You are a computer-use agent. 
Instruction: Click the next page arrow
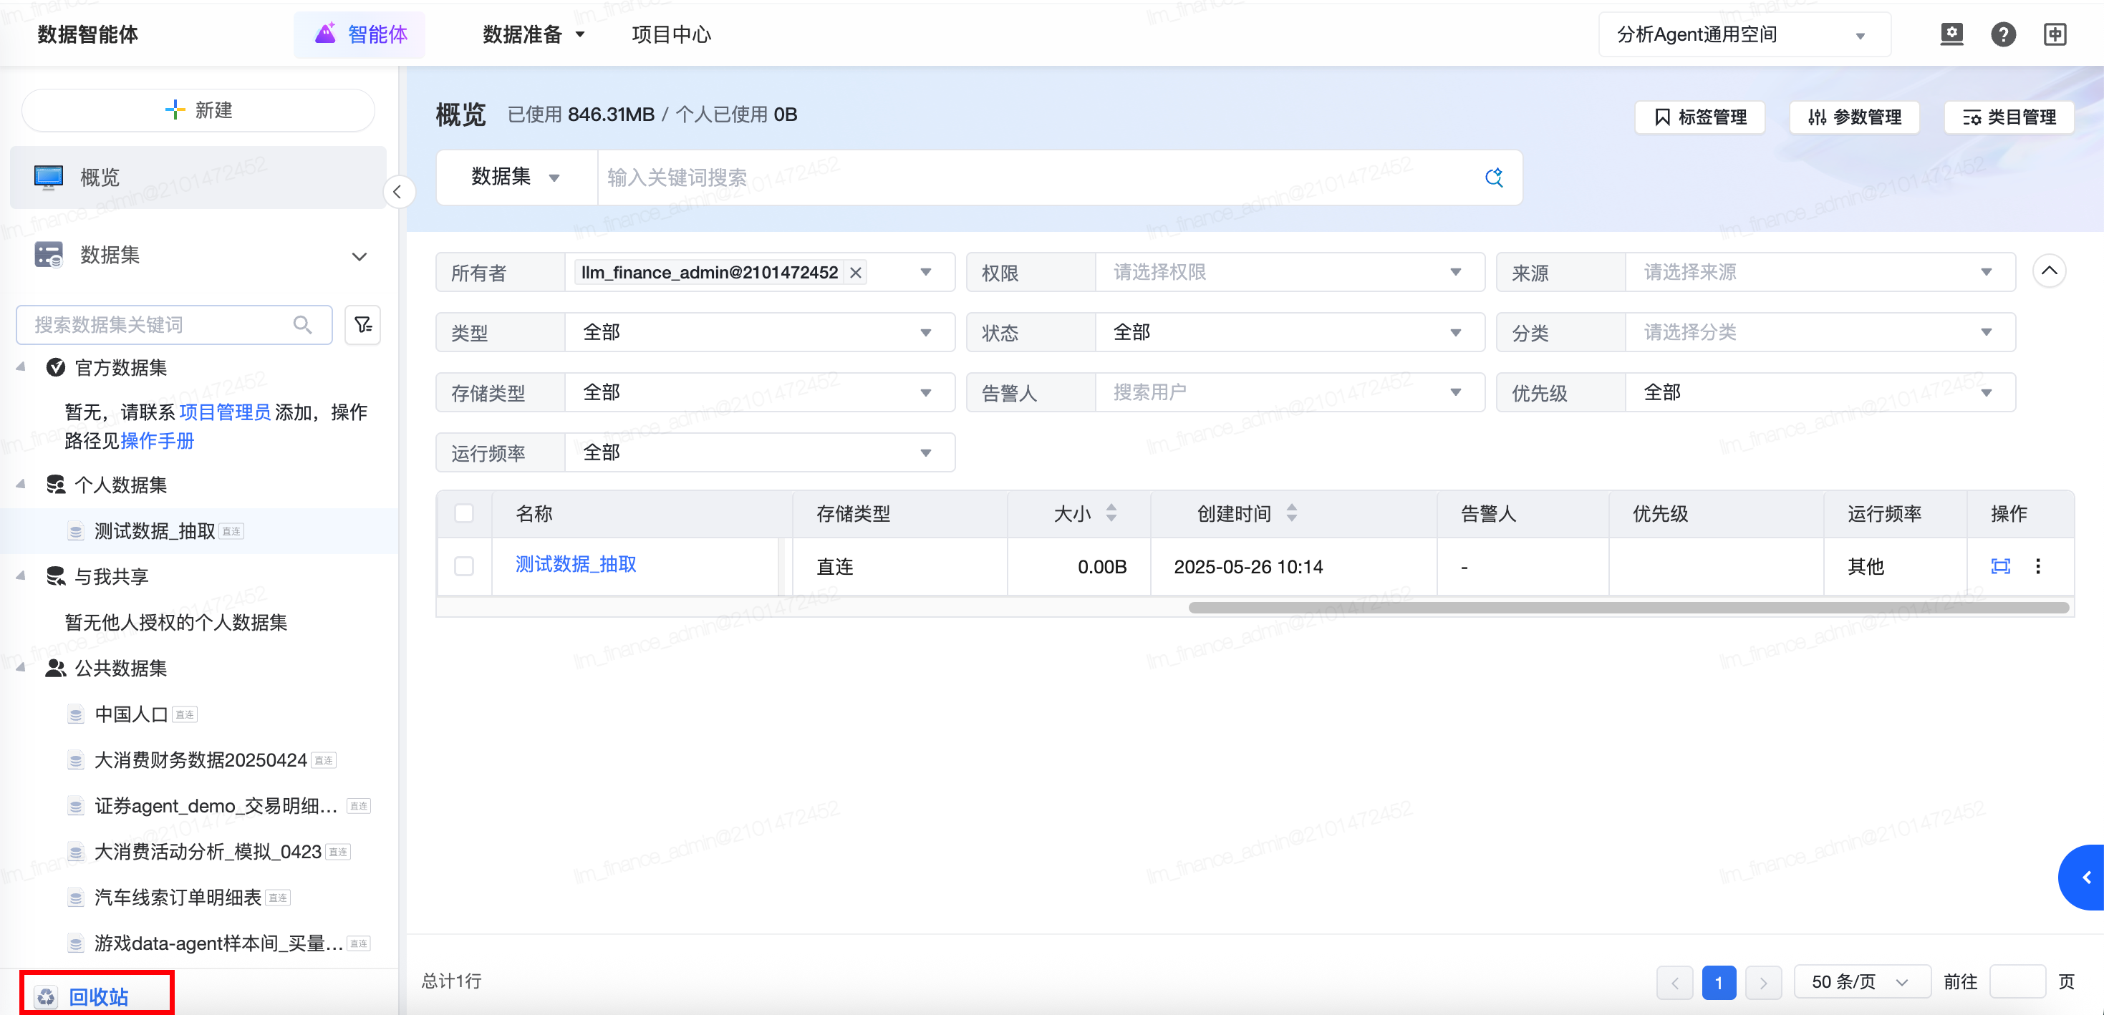click(x=1762, y=981)
